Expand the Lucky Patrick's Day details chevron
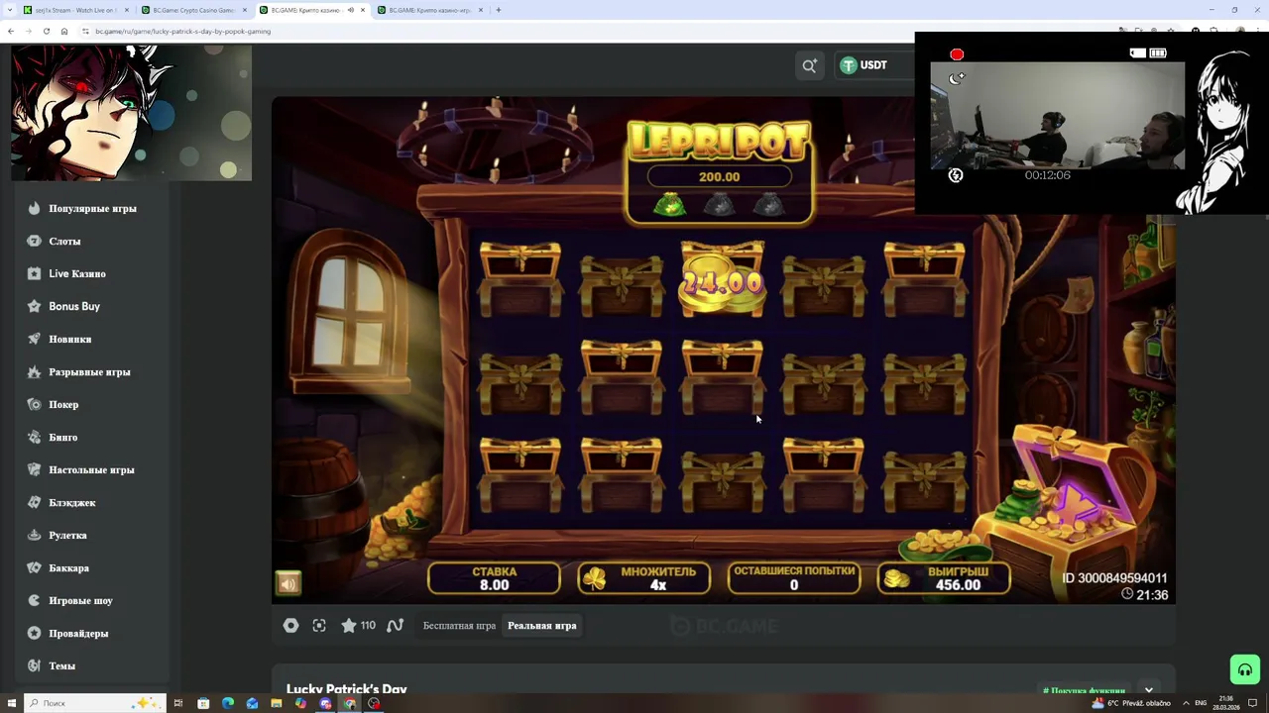The width and height of the screenshot is (1269, 713). (x=1149, y=689)
